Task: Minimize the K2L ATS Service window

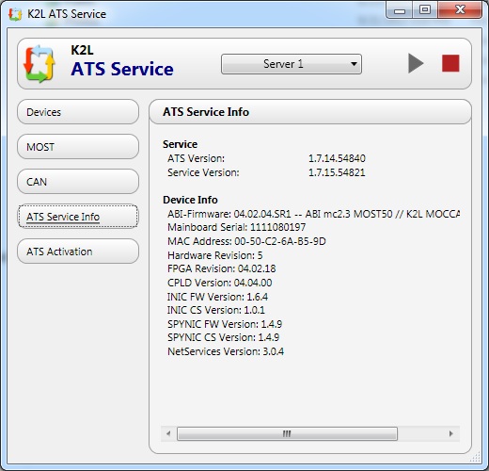Action: pyautogui.click(x=400, y=10)
